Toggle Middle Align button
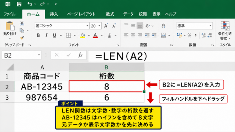Image resolution: width=235 pixels, height=132 pixels. pos(133,26)
